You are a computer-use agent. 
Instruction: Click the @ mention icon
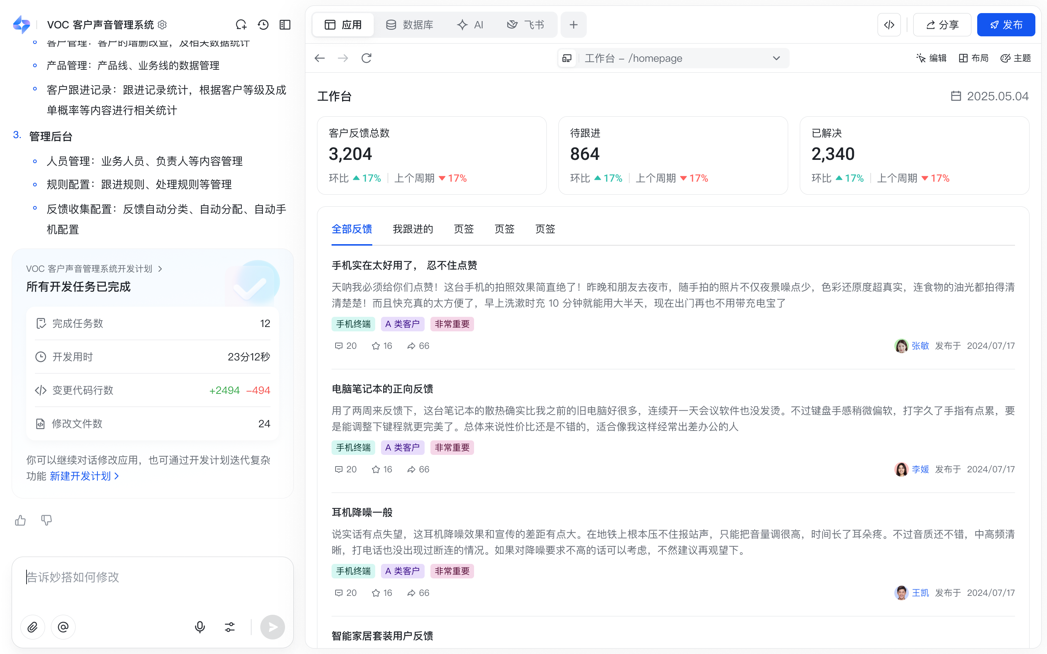coord(63,627)
